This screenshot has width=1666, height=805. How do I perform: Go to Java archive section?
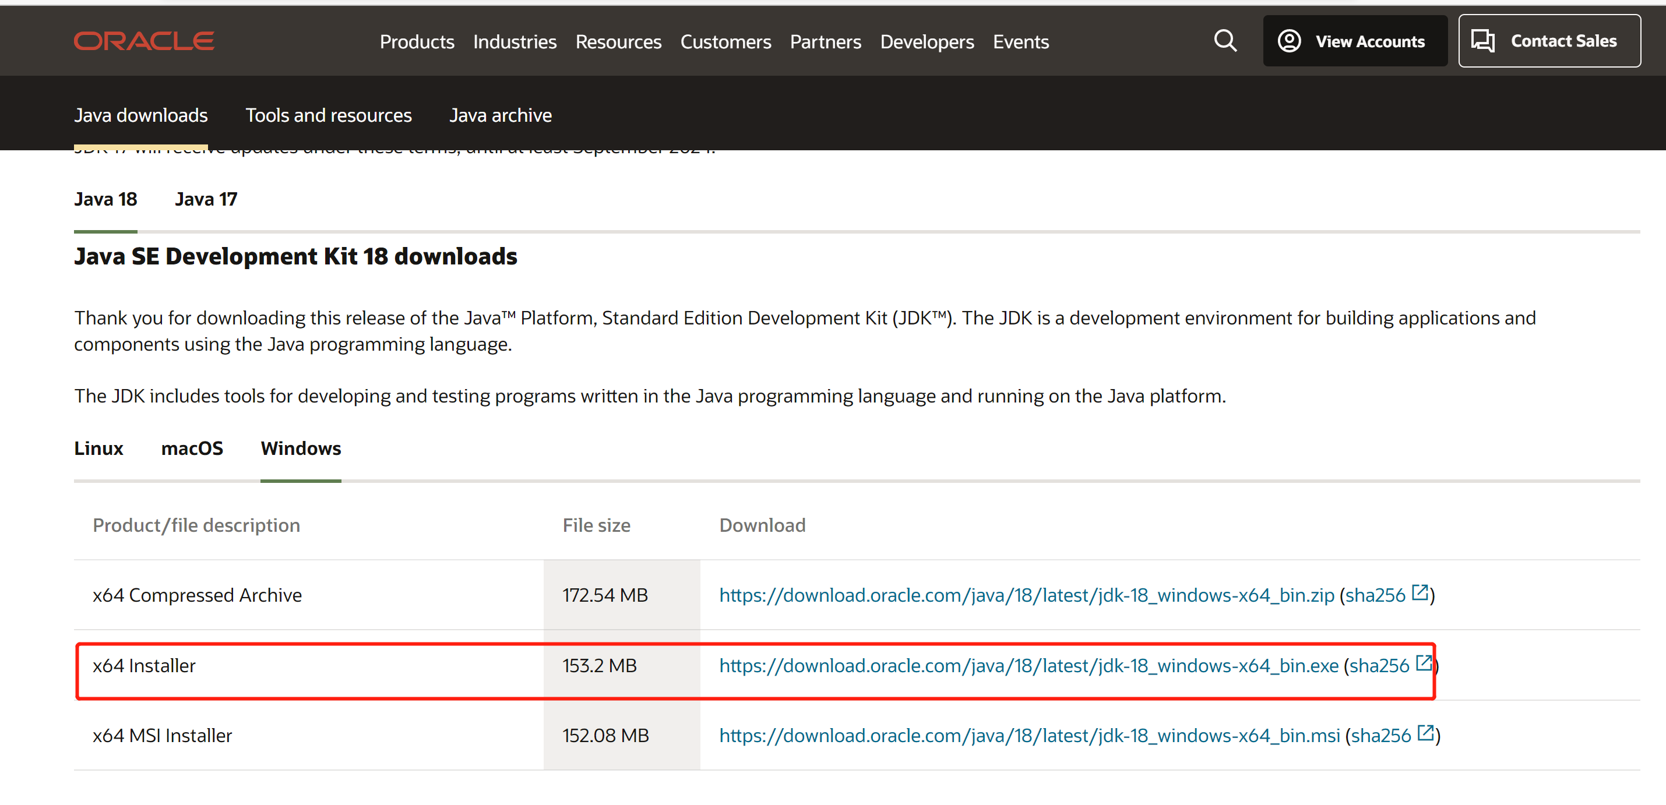(501, 115)
